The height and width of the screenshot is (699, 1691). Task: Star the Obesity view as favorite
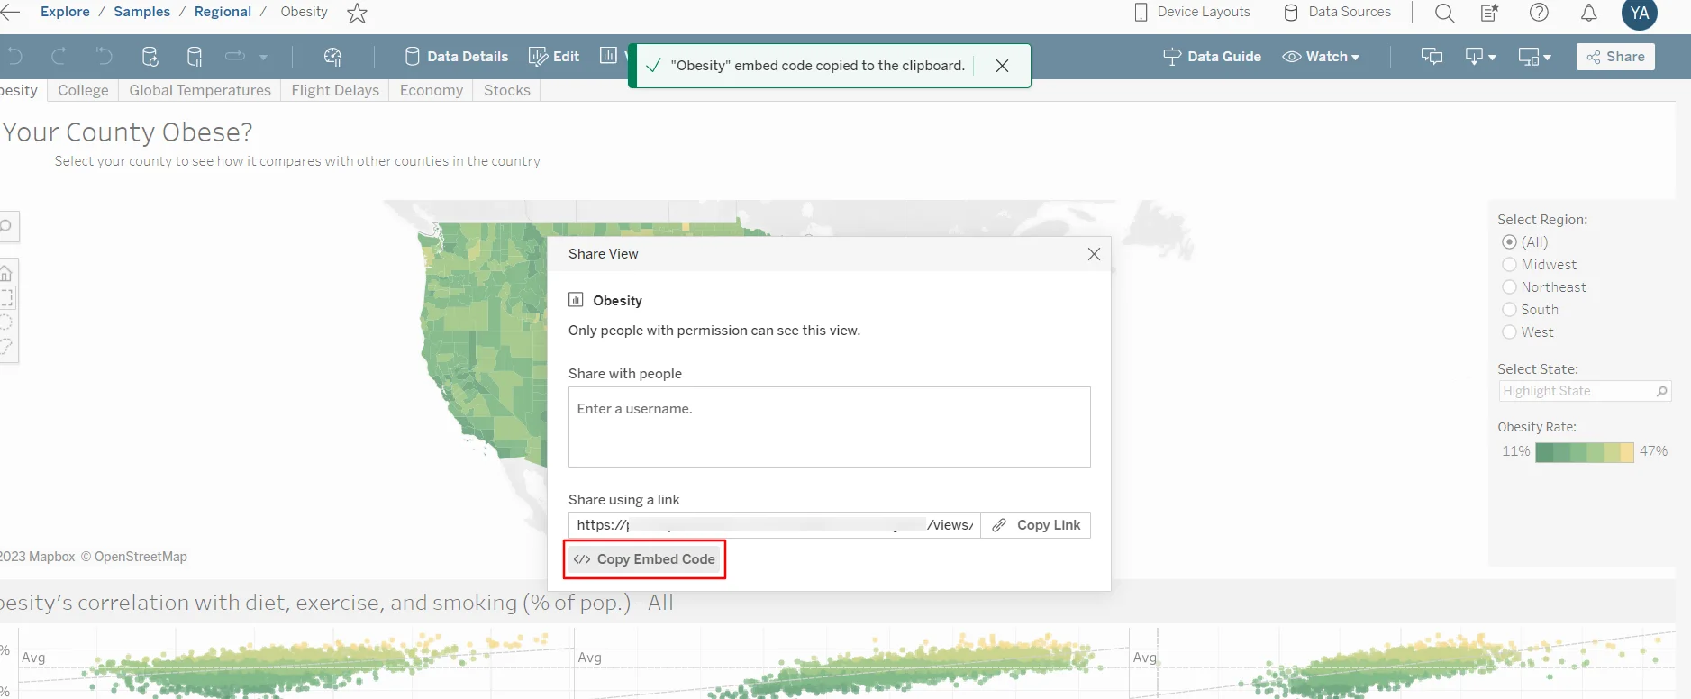point(358,13)
